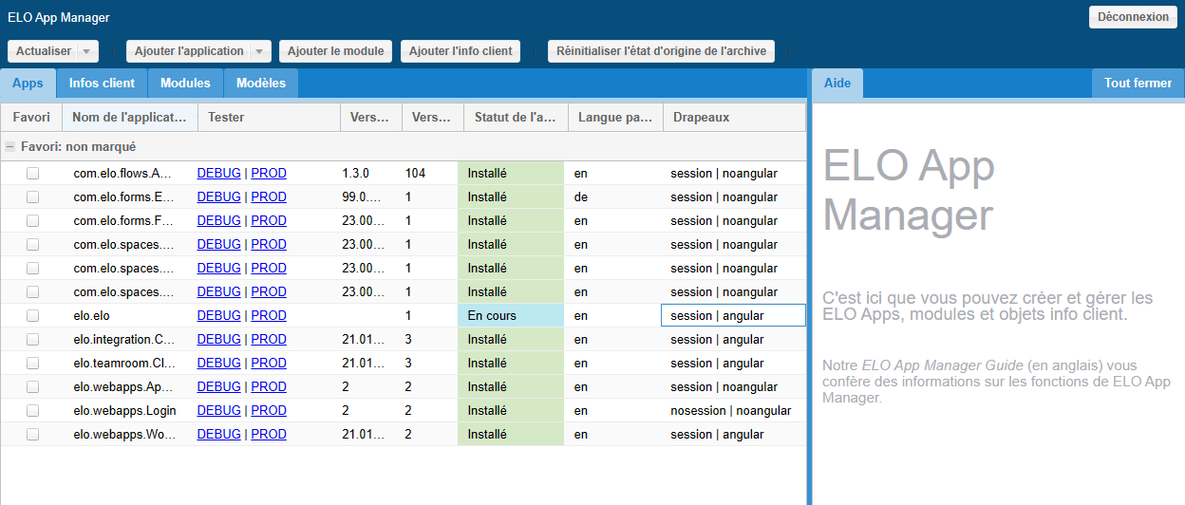Tick favorite checkbox for com.elo.forms.F row

pyautogui.click(x=33, y=221)
